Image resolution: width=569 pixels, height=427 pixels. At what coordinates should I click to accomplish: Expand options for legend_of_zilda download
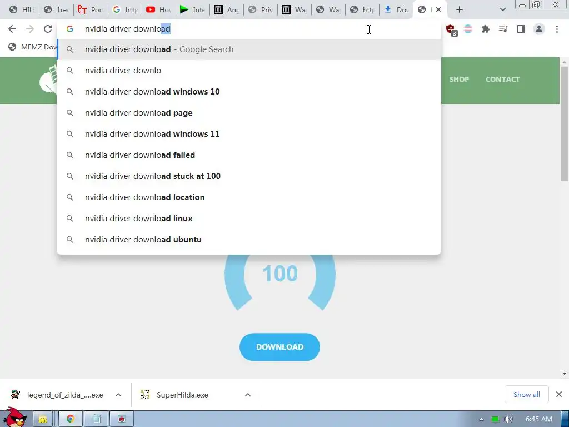[x=118, y=395]
